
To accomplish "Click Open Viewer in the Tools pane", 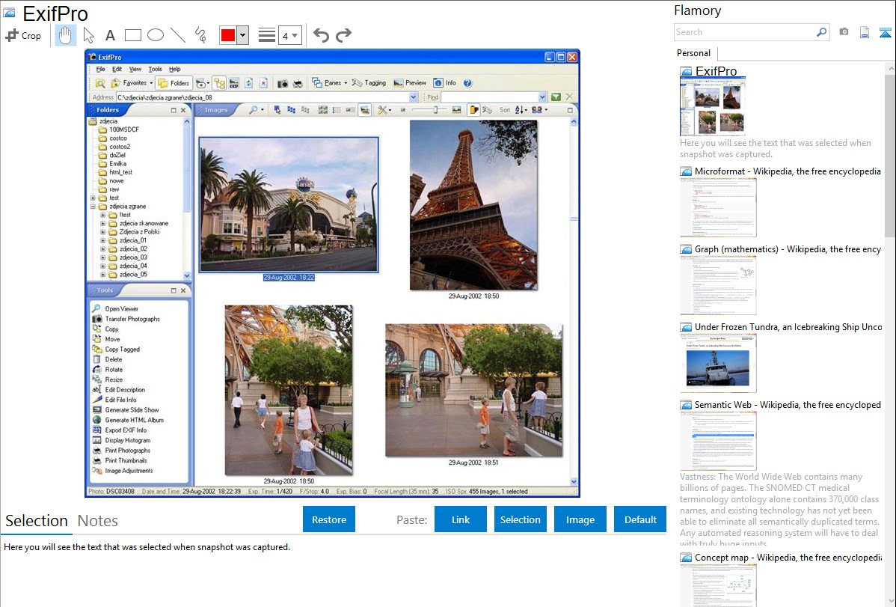I will [121, 309].
